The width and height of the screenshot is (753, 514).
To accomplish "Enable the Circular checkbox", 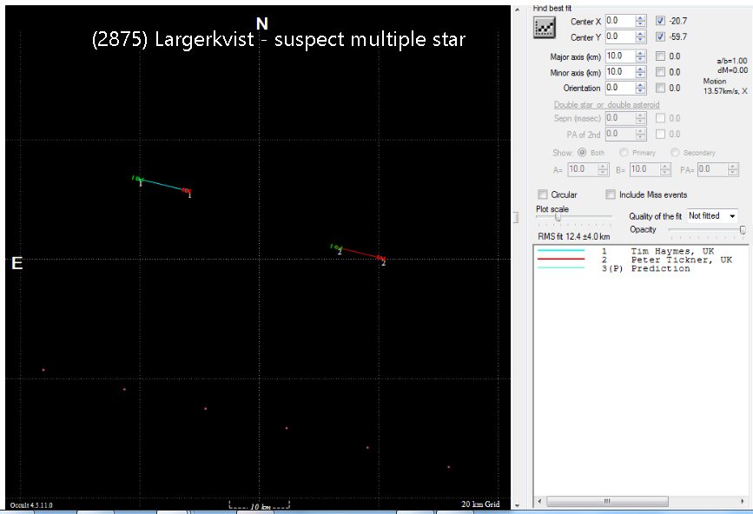I will point(543,194).
